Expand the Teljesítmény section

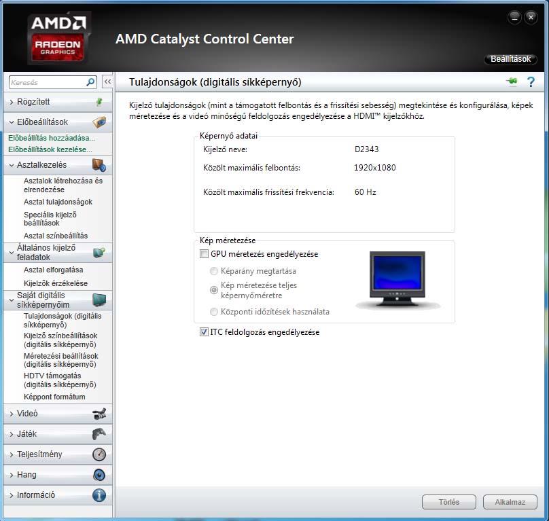tap(12, 454)
